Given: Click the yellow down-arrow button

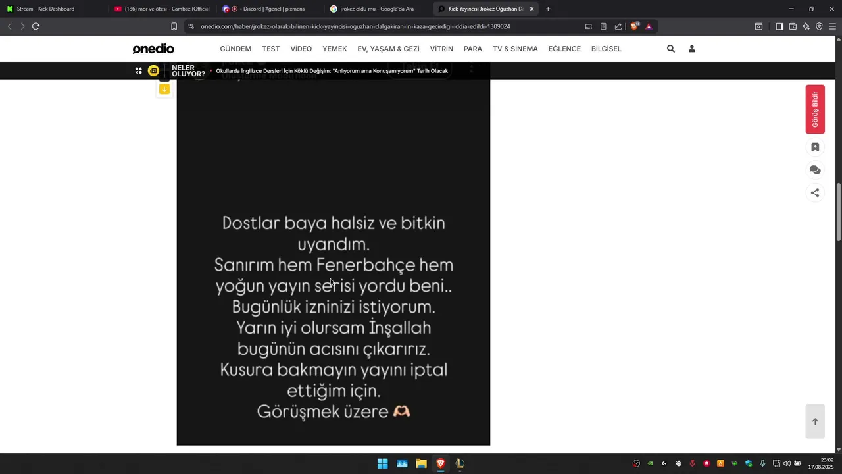Looking at the screenshot, I should [164, 89].
